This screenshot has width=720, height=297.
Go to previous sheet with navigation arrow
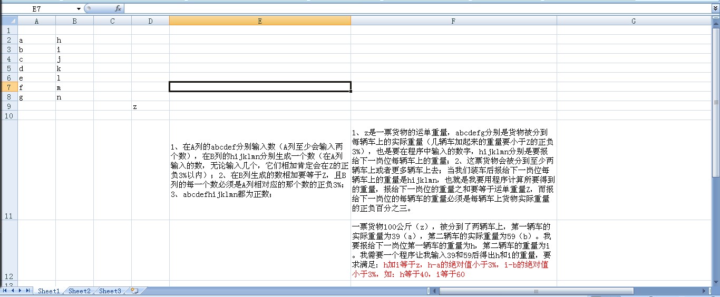click(13, 291)
